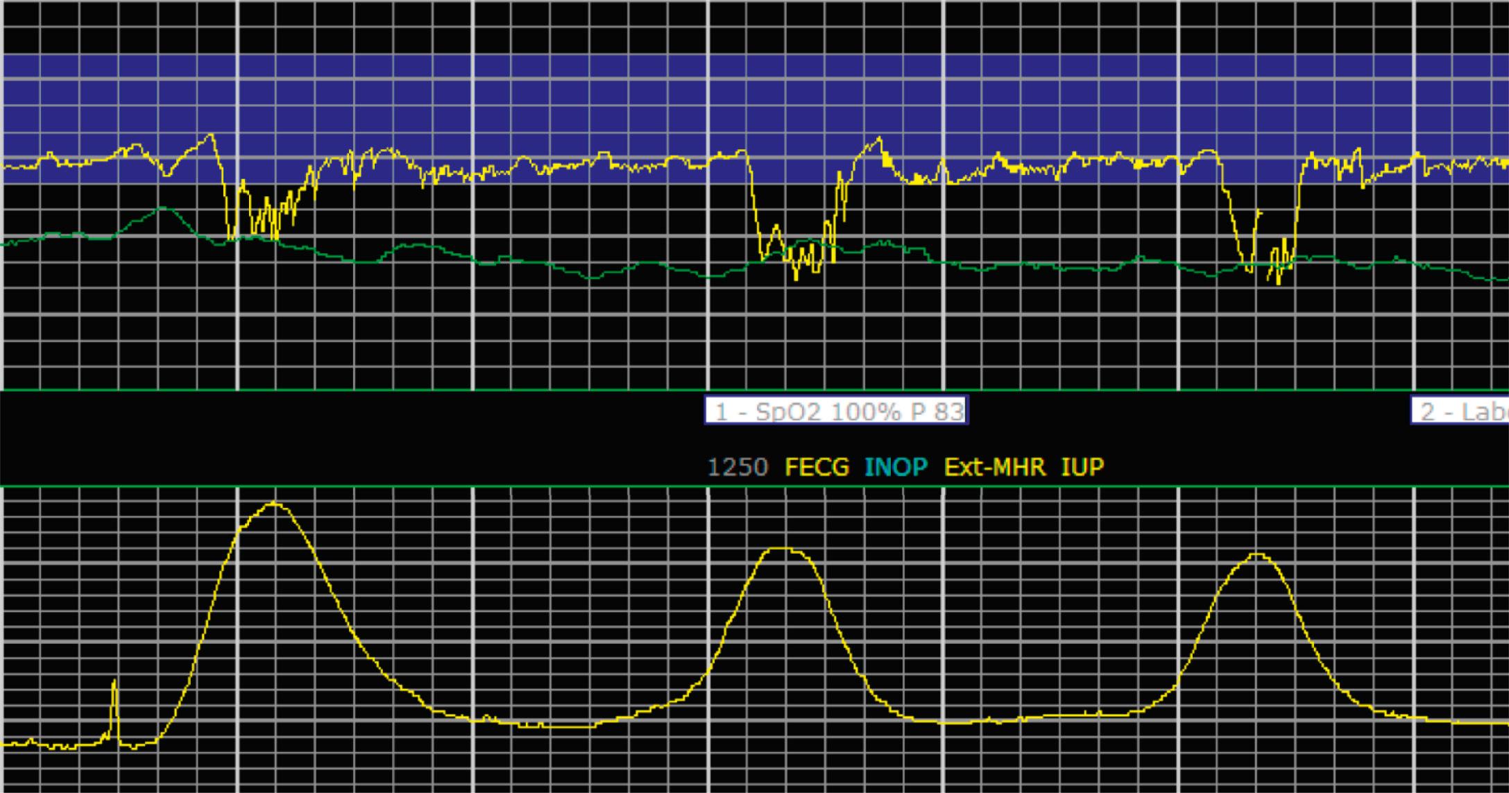
Task: Select the IUP channel label
Action: (1082, 468)
